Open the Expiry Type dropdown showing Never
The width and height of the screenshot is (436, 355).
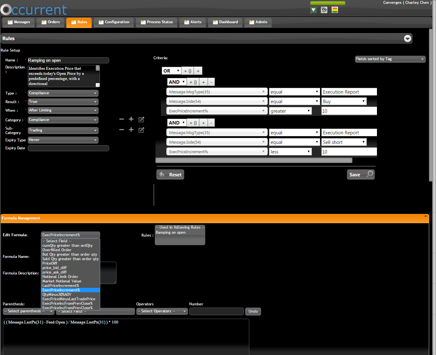coord(63,140)
